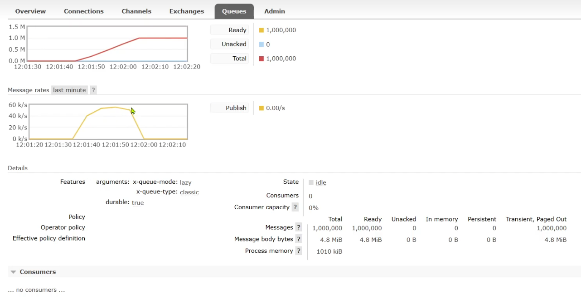Switch to the Overview tab

click(x=30, y=11)
